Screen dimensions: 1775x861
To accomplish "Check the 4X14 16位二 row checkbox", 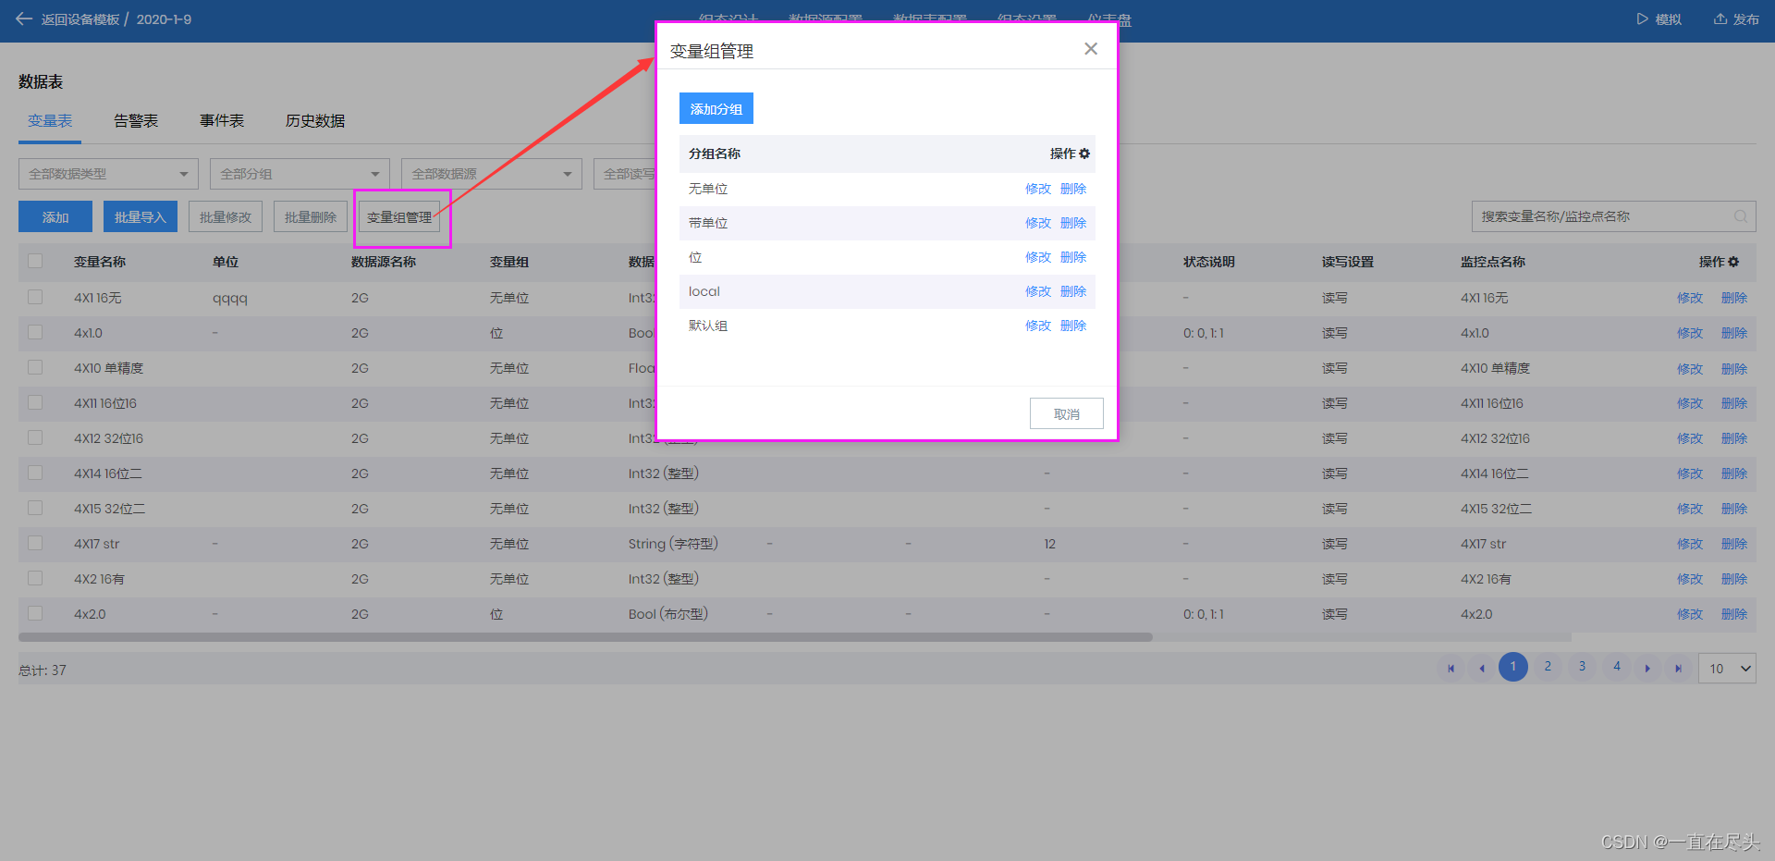I will [35, 473].
